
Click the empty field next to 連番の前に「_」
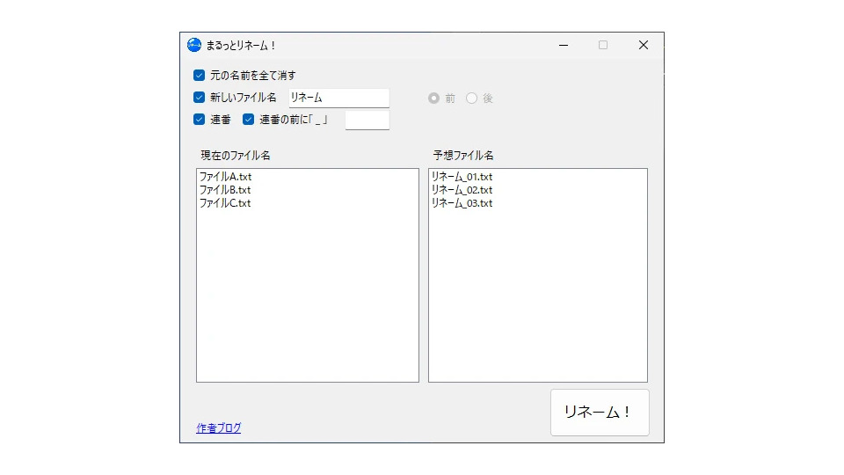tap(367, 121)
